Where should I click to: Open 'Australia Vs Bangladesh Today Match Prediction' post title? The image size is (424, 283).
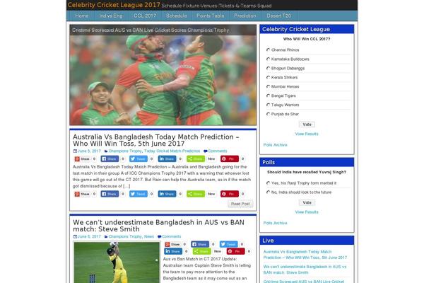(155, 140)
